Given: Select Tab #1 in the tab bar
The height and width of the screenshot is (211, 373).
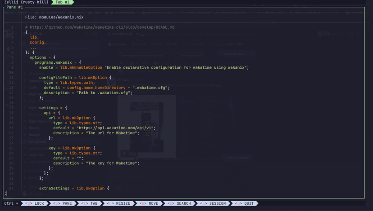Looking at the screenshot, I should [63, 3].
